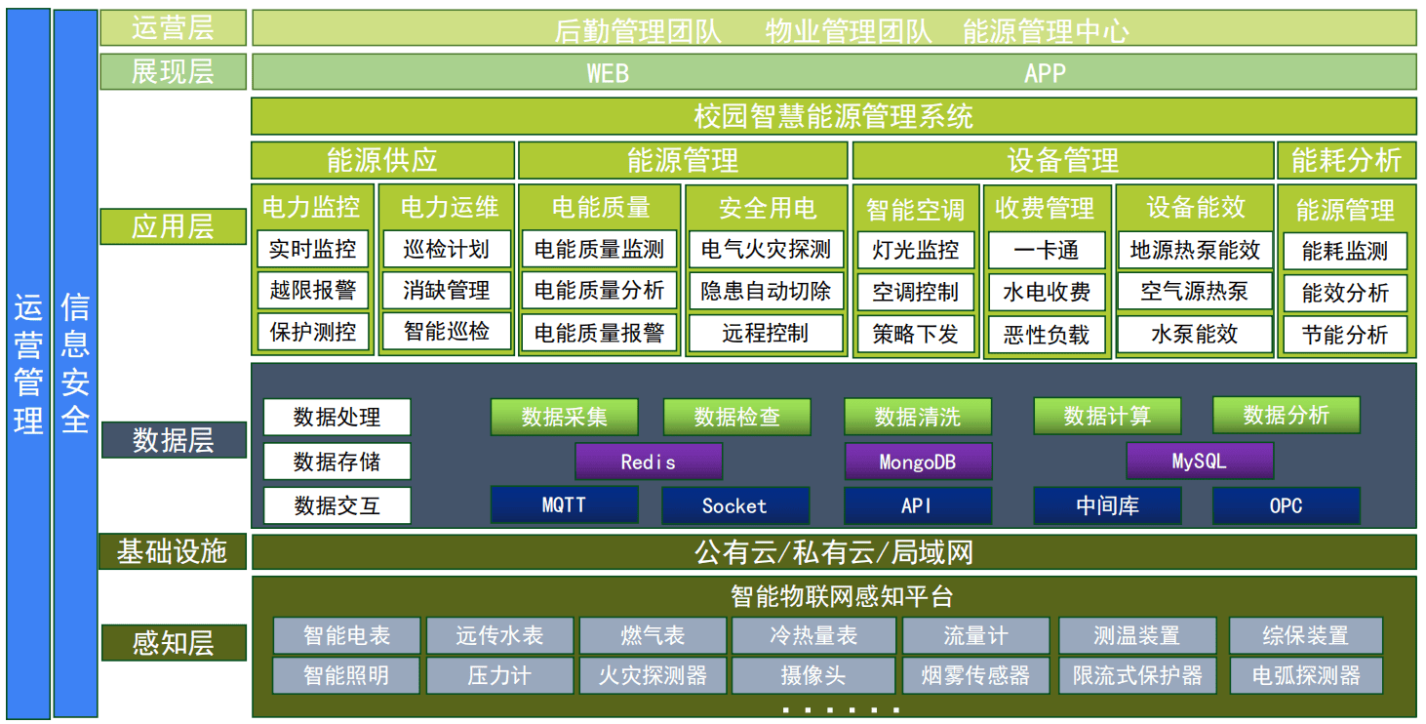Select the blue OPC box
The image size is (1426, 724).
click(1286, 505)
